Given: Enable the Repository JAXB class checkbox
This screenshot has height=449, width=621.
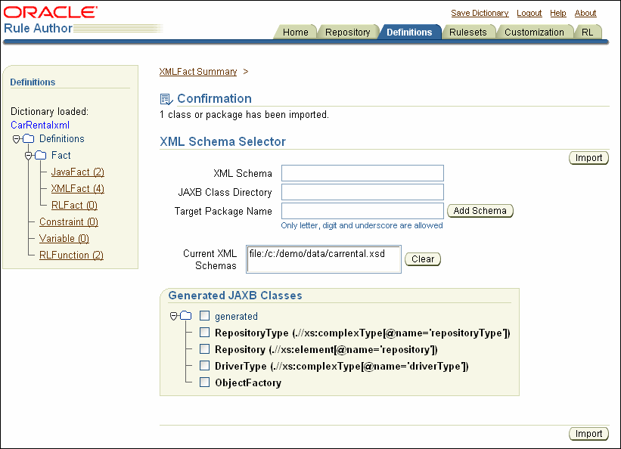Looking at the screenshot, I should pos(204,350).
